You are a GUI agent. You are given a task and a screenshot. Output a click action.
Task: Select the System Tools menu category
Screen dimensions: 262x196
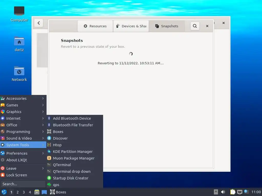pyautogui.click(x=23, y=145)
